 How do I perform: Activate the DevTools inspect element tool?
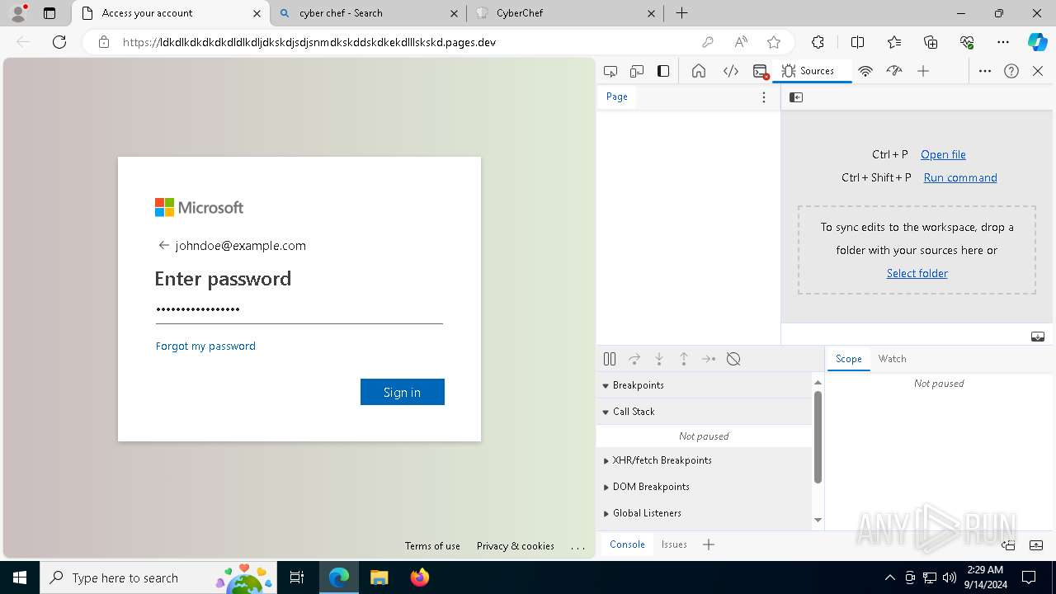pyautogui.click(x=610, y=71)
